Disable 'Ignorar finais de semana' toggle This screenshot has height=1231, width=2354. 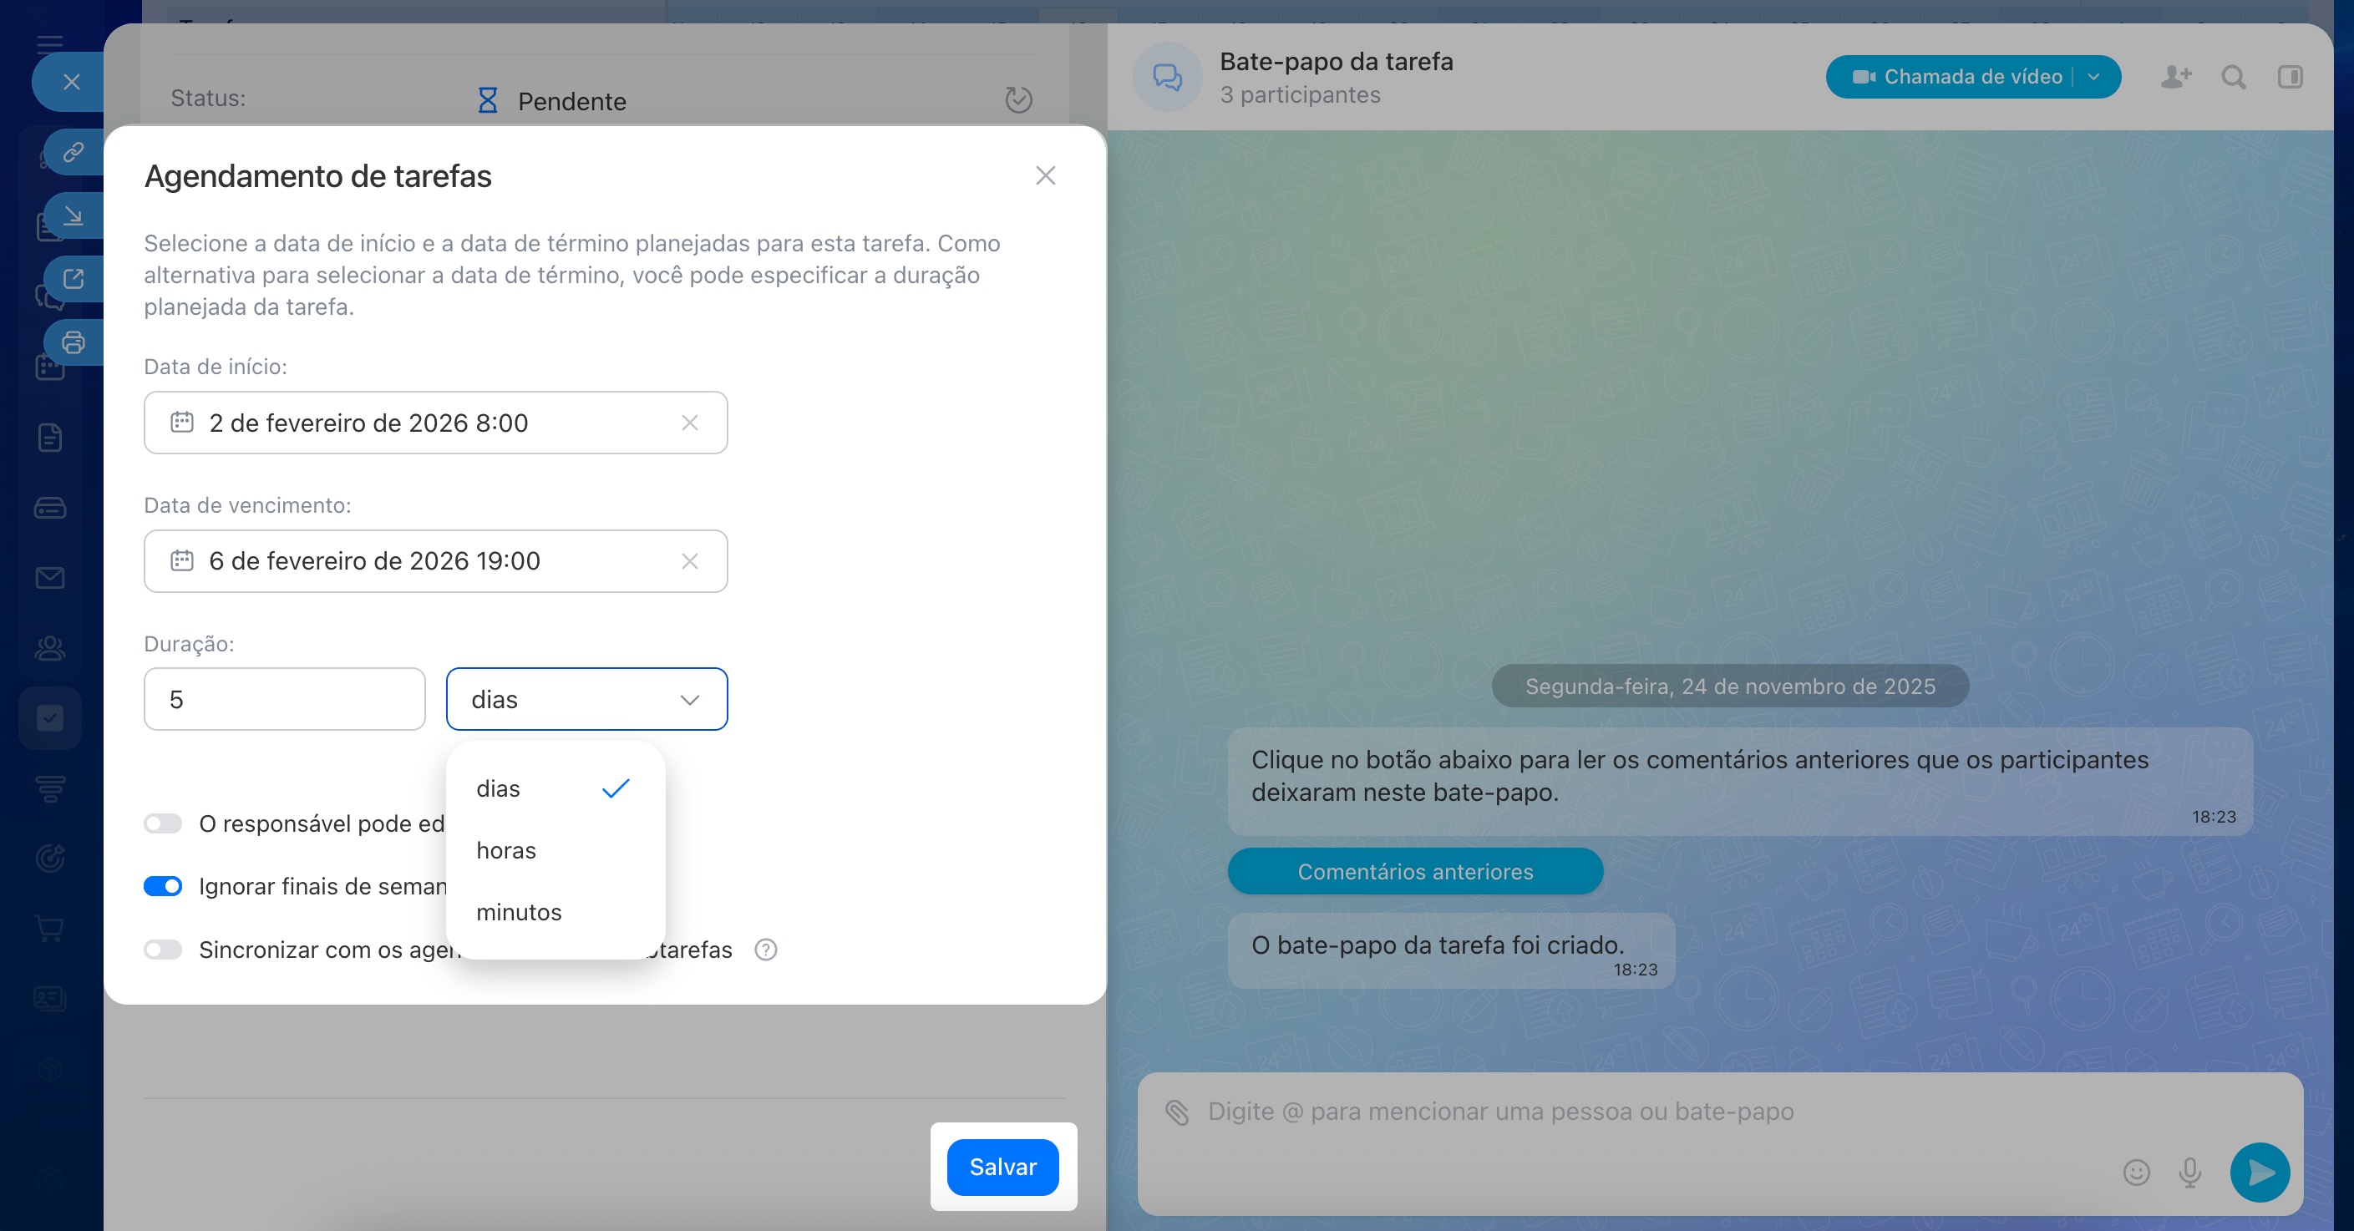click(163, 886)
